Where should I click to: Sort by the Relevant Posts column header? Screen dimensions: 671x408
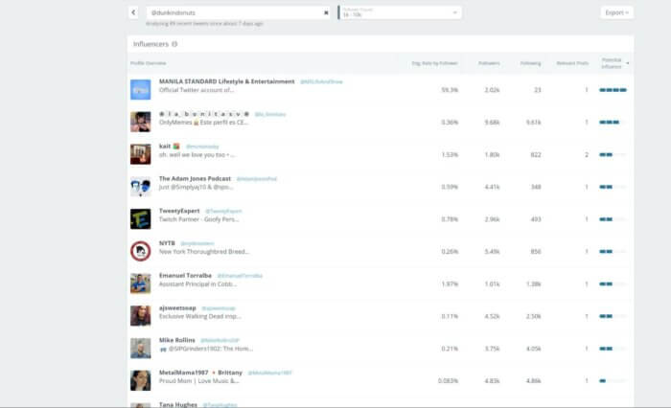point(572,63)
